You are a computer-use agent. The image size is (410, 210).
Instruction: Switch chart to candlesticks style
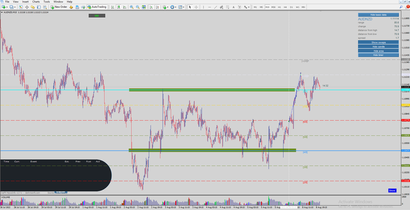coord(119,7)
